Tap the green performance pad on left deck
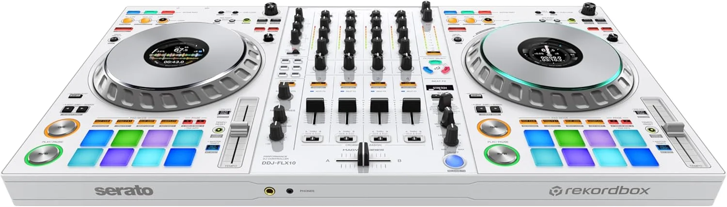Image resolution: width=727 pixels, height=207 pixels. 126,138
